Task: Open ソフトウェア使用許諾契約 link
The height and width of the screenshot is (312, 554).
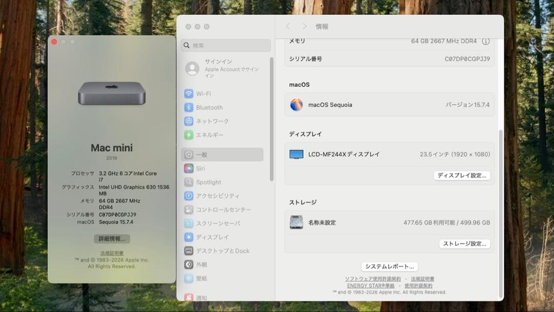Action: 373,279
